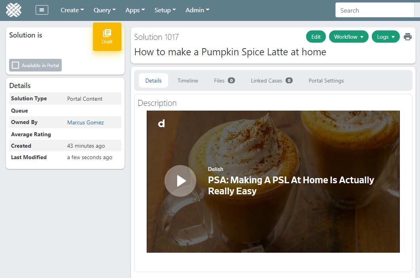
Task: Open the Files tab
Action: (x=224, y=81)
